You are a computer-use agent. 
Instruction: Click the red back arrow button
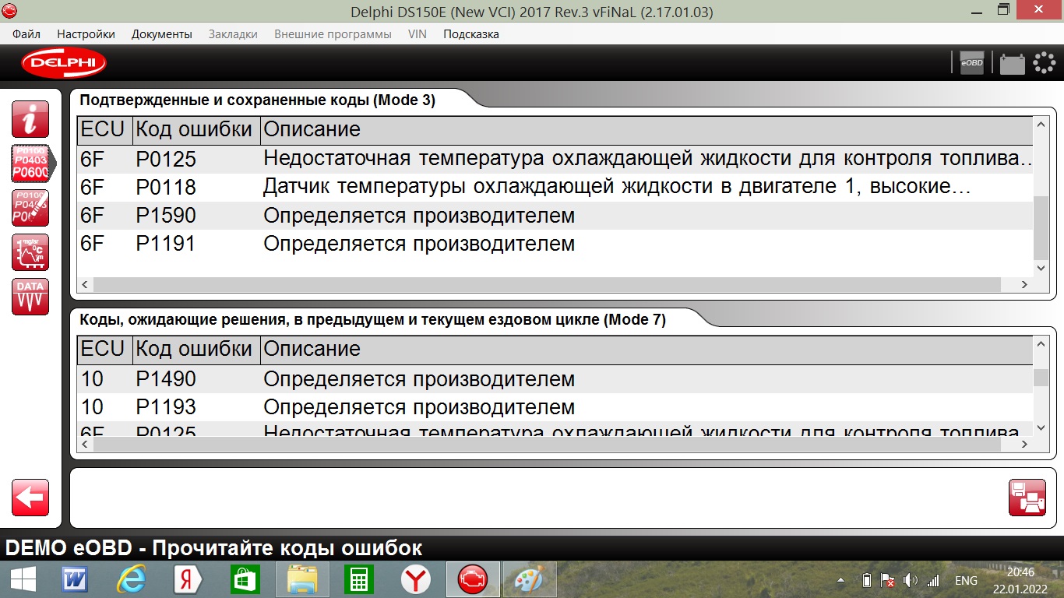(30, 498)
